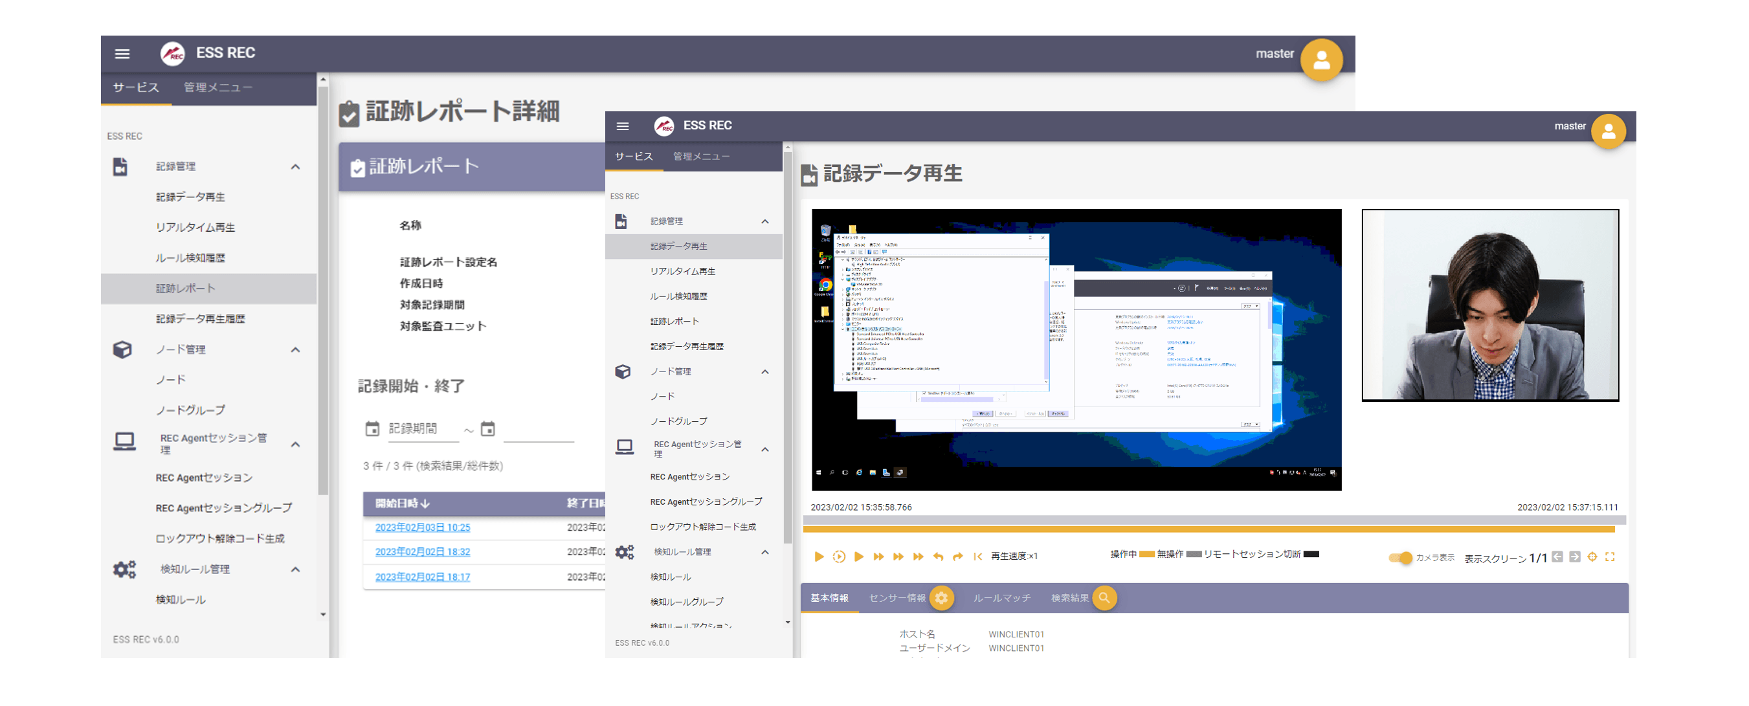Select リアルタイム再生 in front sidebar
1749x706 pixels.
682,272
